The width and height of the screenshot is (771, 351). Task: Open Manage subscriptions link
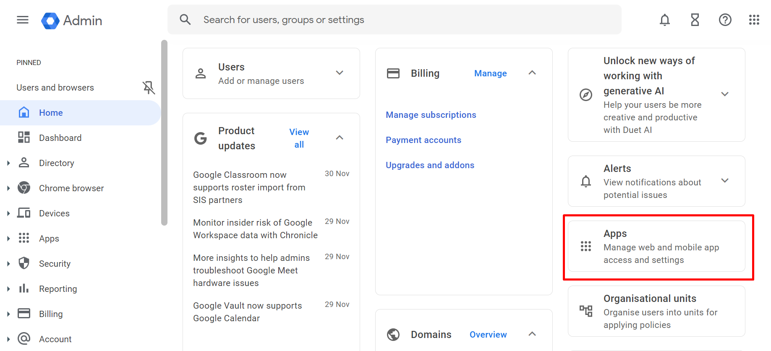pyautogui.click(x=431, y=115)
